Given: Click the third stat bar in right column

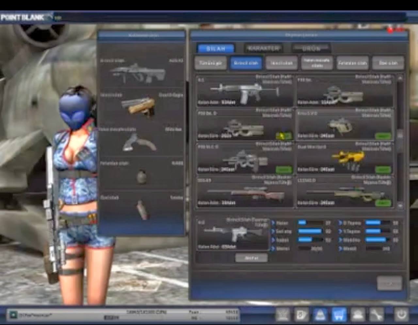Looking at the screenshot, I should 378,240.
